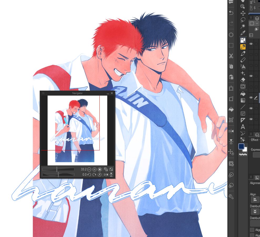Screen dimensions: 260x237
Task: Open the layer color dropdown in Layer panel
Action: (x=253, y=23)
